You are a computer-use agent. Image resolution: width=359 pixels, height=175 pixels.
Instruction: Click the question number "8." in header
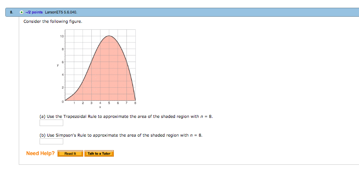click(x=11, y=12)
